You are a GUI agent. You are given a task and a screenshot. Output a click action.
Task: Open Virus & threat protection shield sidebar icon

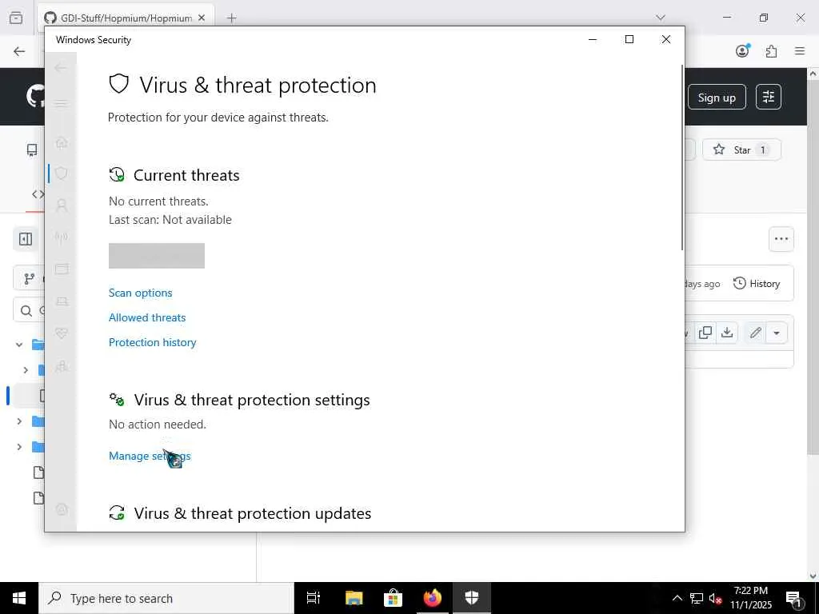[62, 173]
